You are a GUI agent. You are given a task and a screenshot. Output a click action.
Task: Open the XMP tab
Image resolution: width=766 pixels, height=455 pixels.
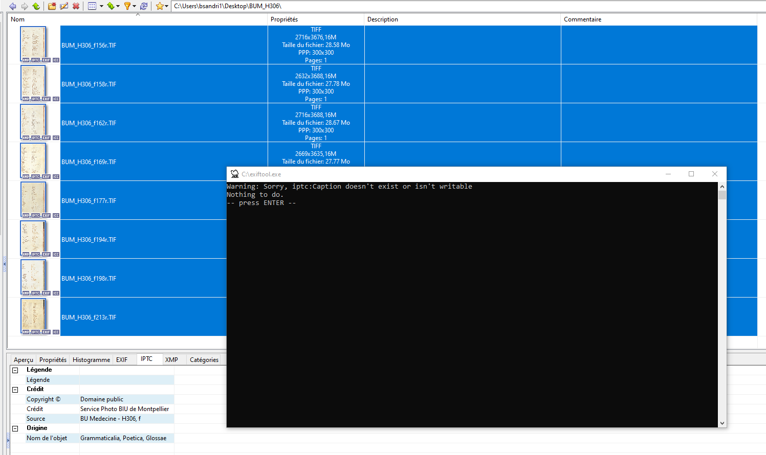click(x=171, y=360)
